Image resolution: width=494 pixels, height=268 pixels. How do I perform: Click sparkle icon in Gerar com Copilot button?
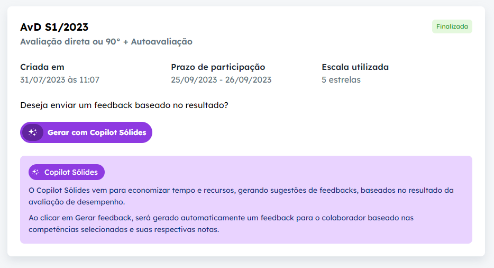(x=33, y=132)
